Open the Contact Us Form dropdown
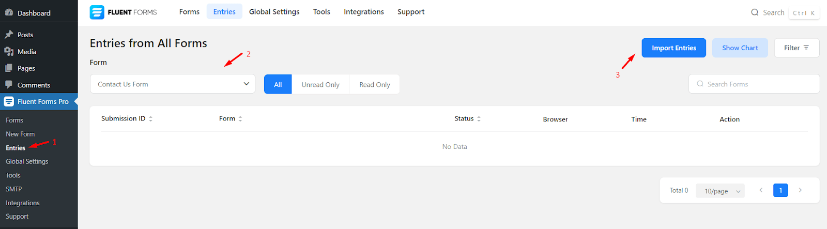The height and width of the screenshot is (229, 827). [172, 84]
